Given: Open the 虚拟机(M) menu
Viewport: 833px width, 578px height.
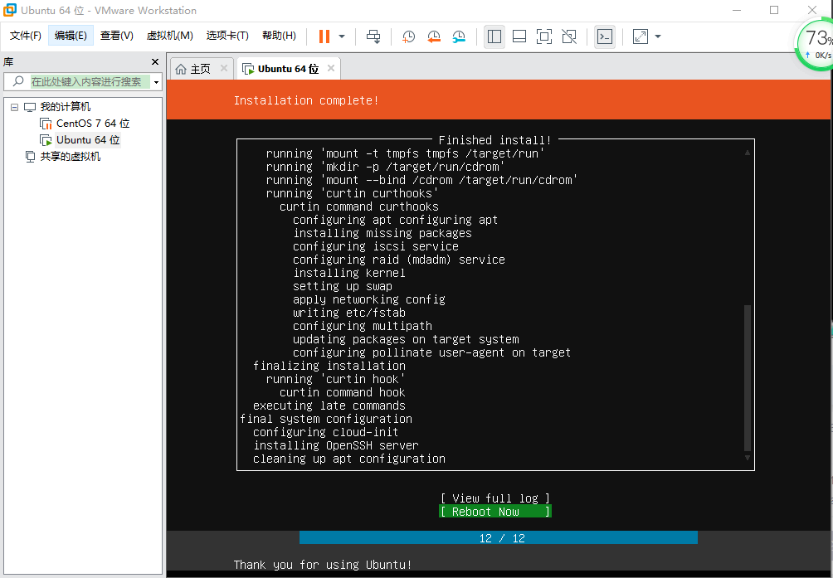Looking at the screenshot, I should [x=169, y=36].
